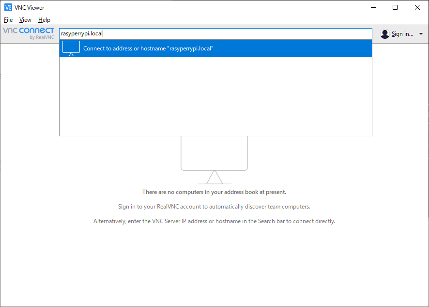Click the "Alternatively, enter the VNC Server" hint text

(x=214, y=221)
